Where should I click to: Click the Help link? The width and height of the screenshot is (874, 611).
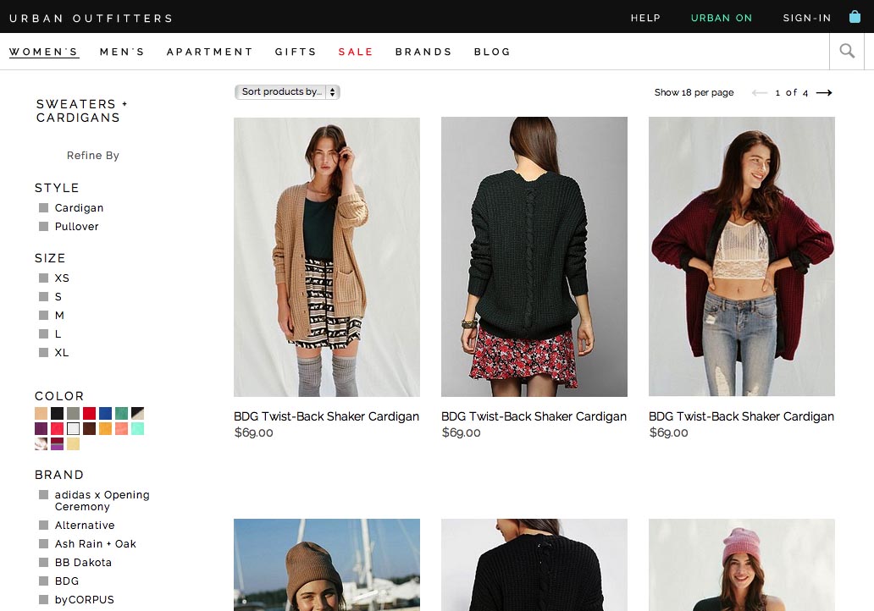point(645,18)
